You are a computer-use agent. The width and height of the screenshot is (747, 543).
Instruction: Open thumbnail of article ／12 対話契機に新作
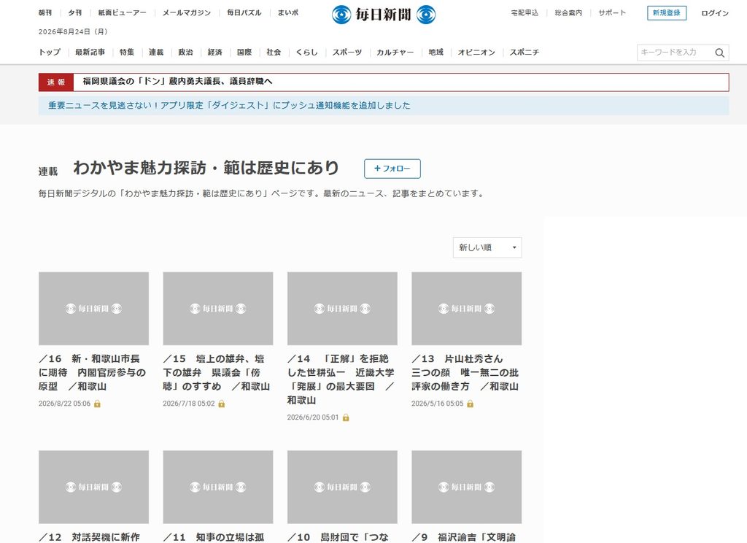click(x=93, y=487)
